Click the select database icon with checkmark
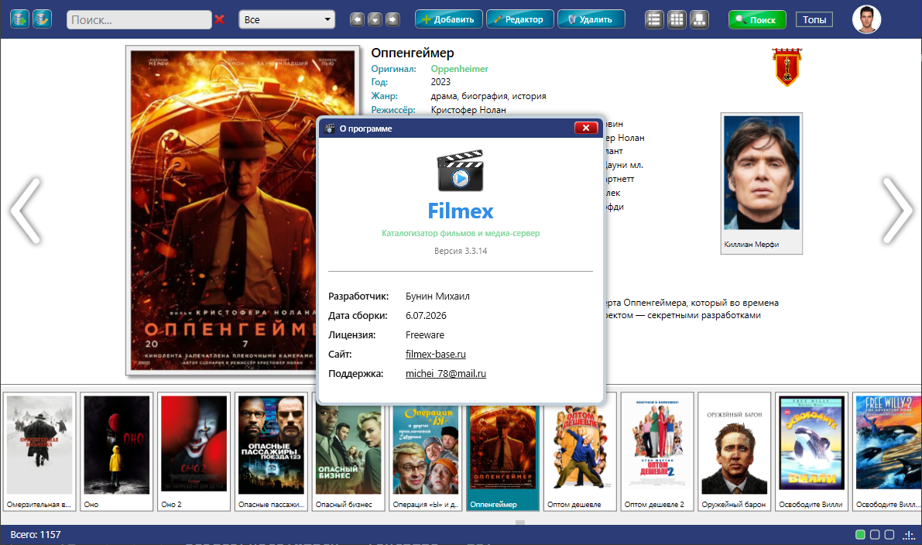Viewport: 922px width, 545px height. coord(42,19)
